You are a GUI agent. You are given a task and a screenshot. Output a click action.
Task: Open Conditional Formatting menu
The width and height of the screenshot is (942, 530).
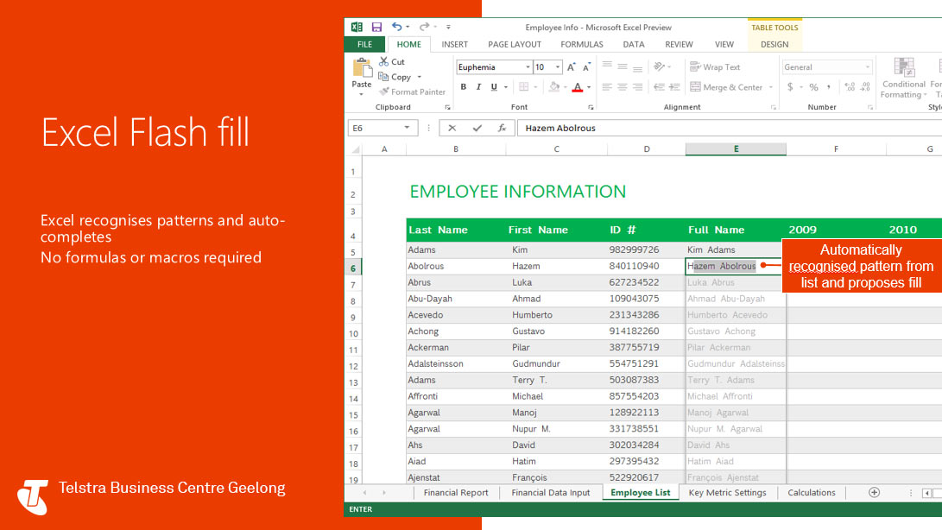point(903,78)
